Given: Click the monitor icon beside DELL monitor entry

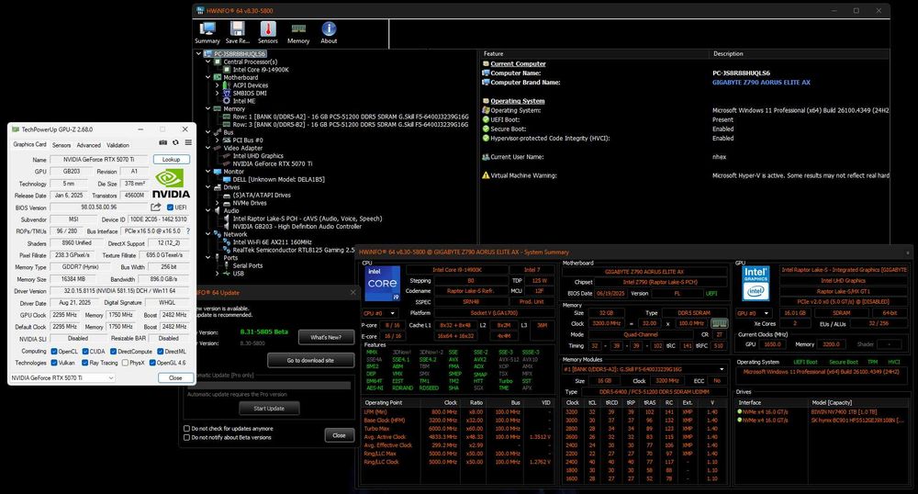Looking at the screenshot, I should click(227, 179).
